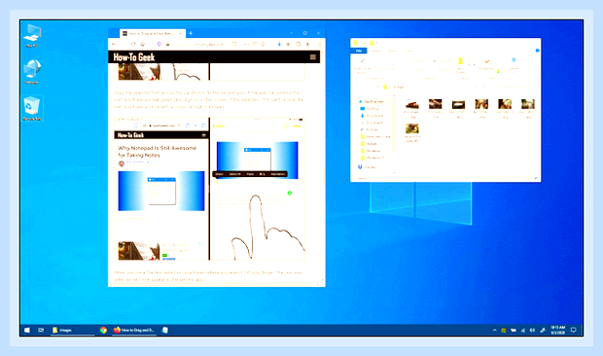The image size is (603, 356).
Task: Click New folder in the ribbon
Action: click(460, 65)
